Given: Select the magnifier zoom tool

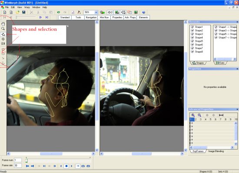Looking at the screenshot, I should pos(3,29).
